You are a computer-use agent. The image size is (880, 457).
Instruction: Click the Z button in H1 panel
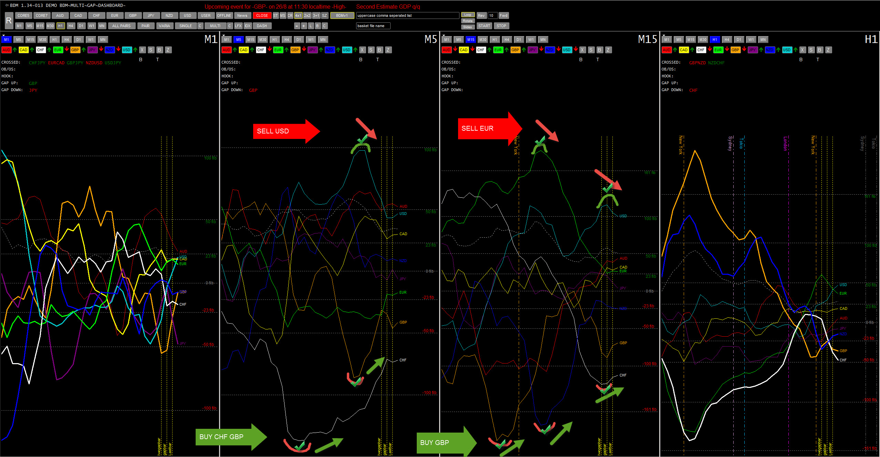(828, 50)
